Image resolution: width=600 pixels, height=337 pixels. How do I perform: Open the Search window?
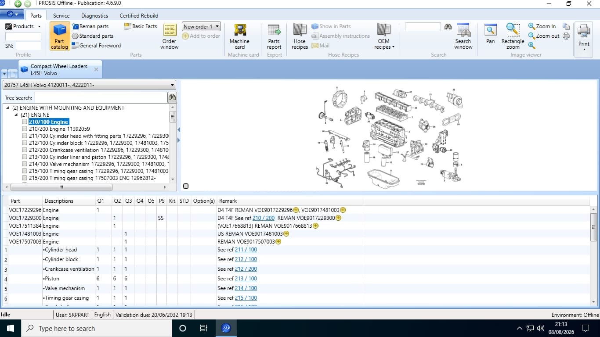coord(463,36)
